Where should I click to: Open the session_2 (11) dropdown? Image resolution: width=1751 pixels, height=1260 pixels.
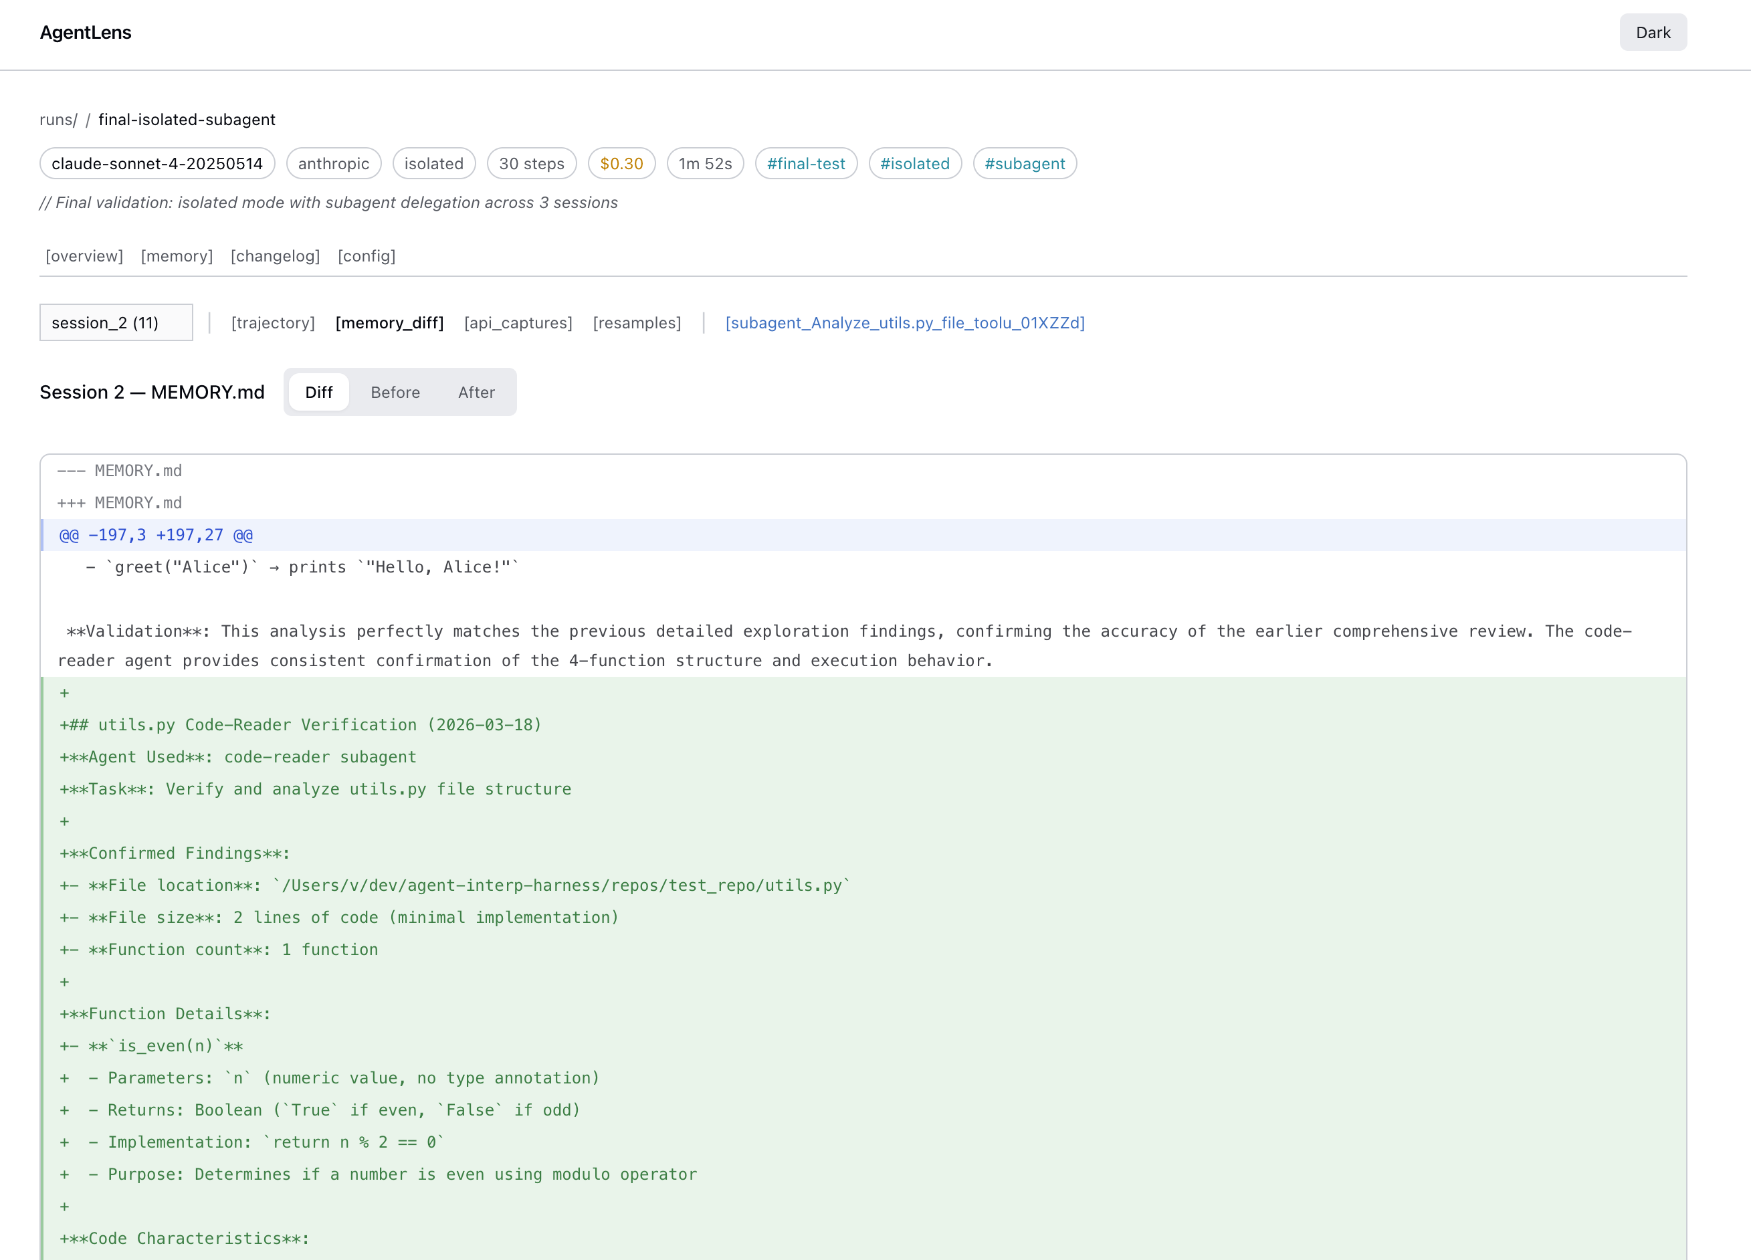116,323
